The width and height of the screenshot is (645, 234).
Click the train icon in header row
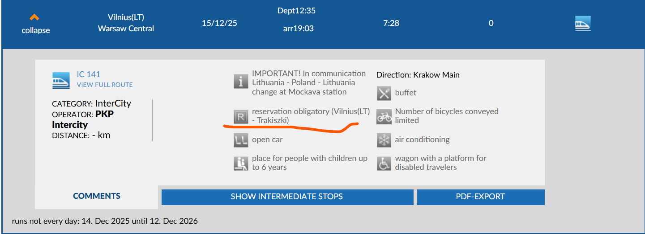tap(583, 23)
